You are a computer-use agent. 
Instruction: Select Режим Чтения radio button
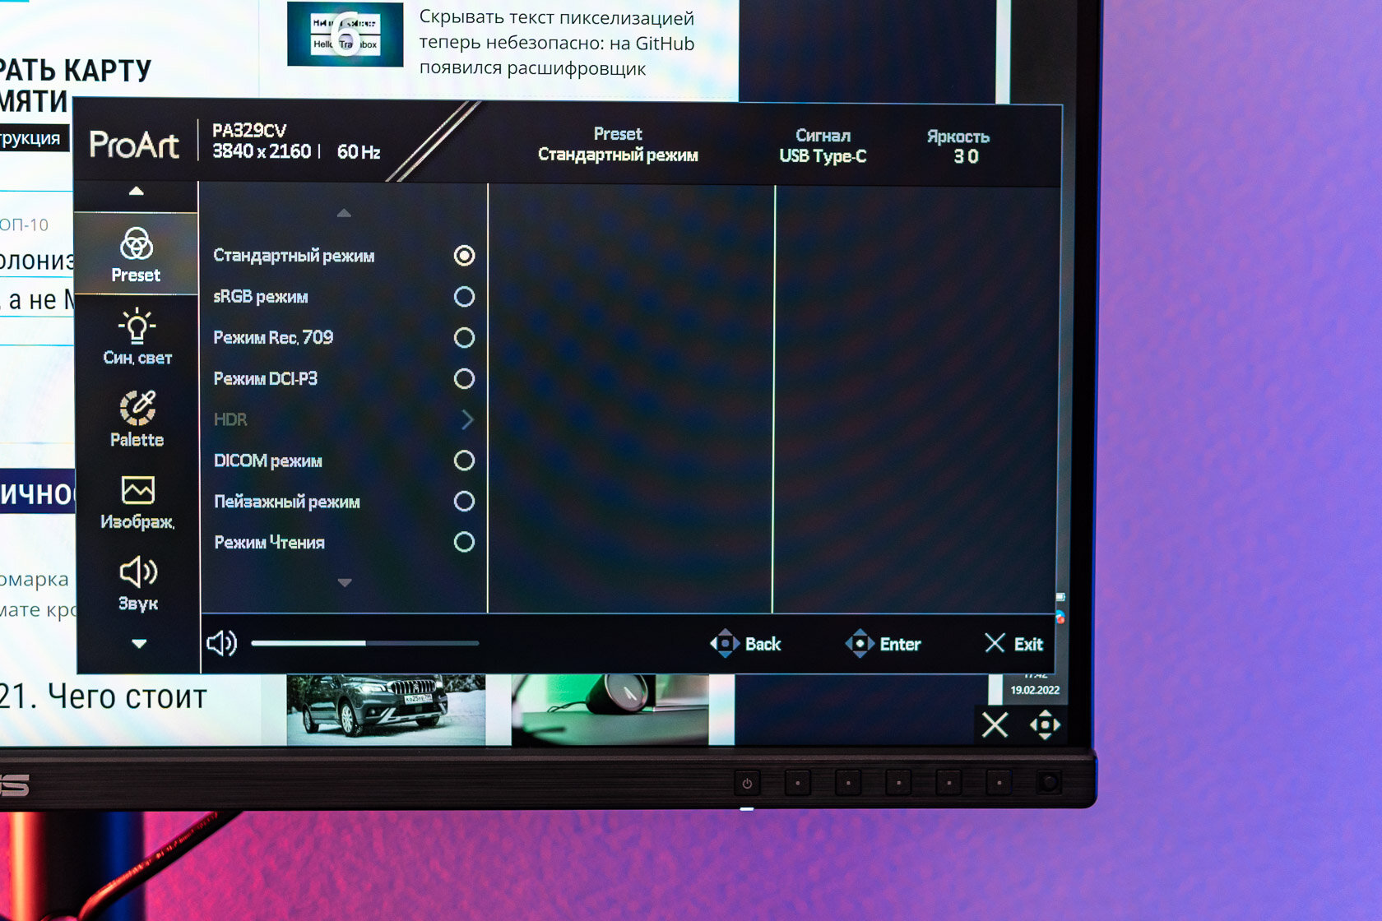[x=464, y=542]
